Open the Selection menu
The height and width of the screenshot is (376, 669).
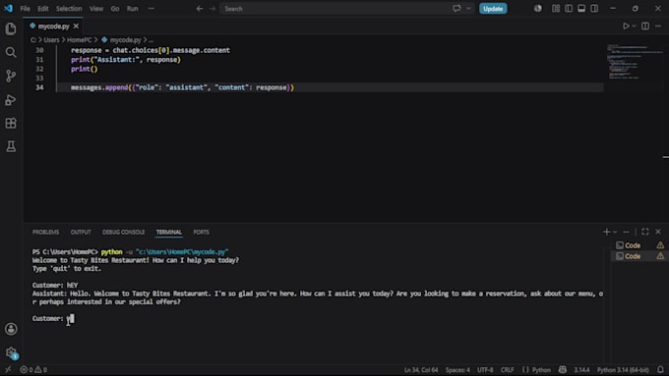tap(69, 9)
